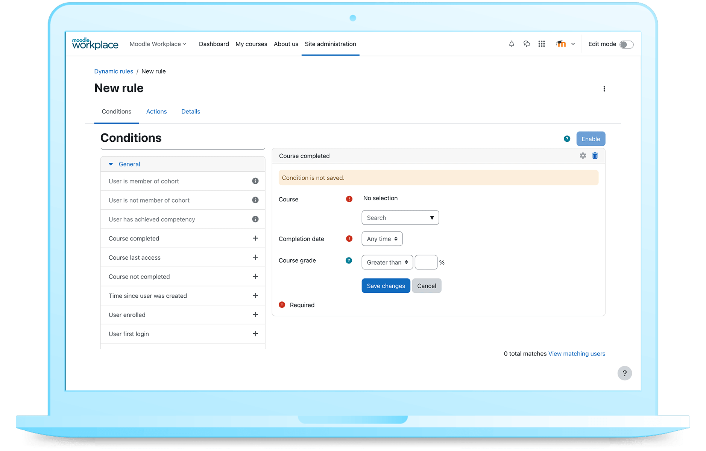Add User enrolled condition with plus
The height and width of the screenshot is (451, 706).
(x=255, y=315)
